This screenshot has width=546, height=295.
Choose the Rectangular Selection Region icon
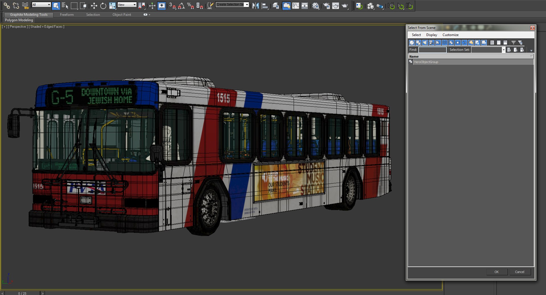[x=74, y=5]
